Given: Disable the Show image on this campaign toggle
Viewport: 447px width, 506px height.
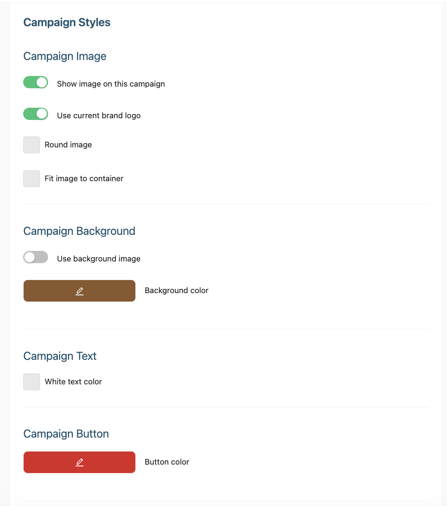Looking at the screenshot, I should (36, 82).
